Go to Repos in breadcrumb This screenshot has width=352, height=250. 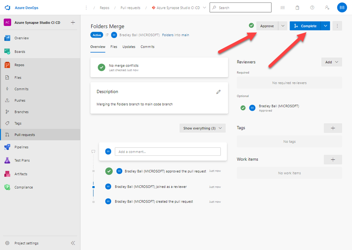[105, 8]
